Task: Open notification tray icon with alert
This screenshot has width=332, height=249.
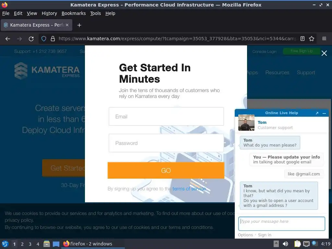Action: (314, 244)
